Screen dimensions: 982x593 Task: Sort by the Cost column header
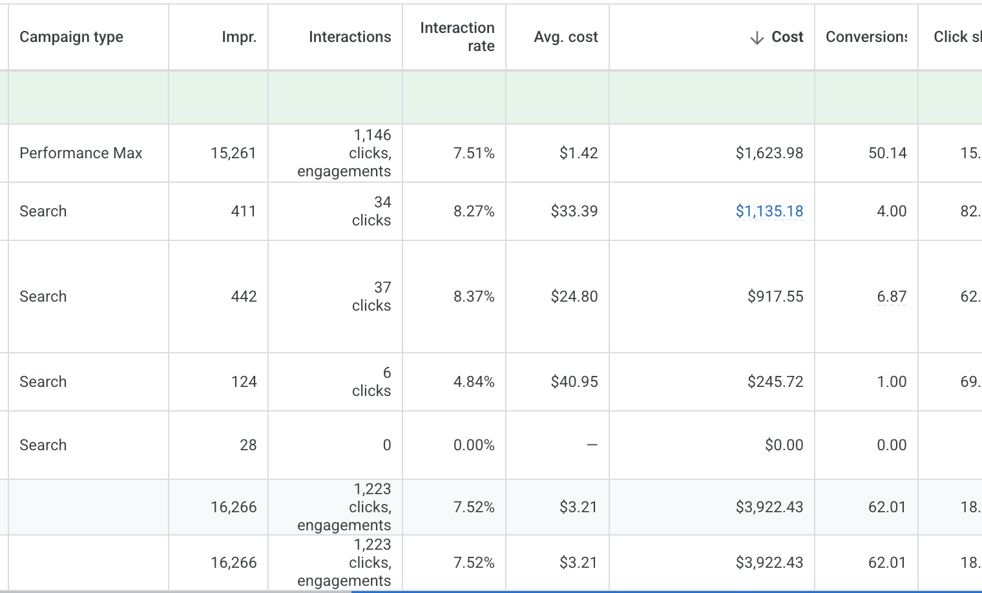pyautogui.click(x=787, y=37)
